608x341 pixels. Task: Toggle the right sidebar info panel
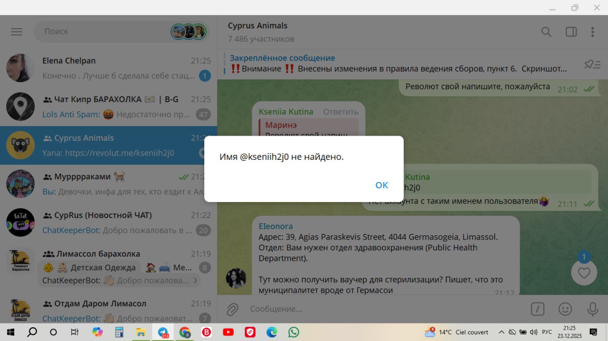(x=571, y=32)
